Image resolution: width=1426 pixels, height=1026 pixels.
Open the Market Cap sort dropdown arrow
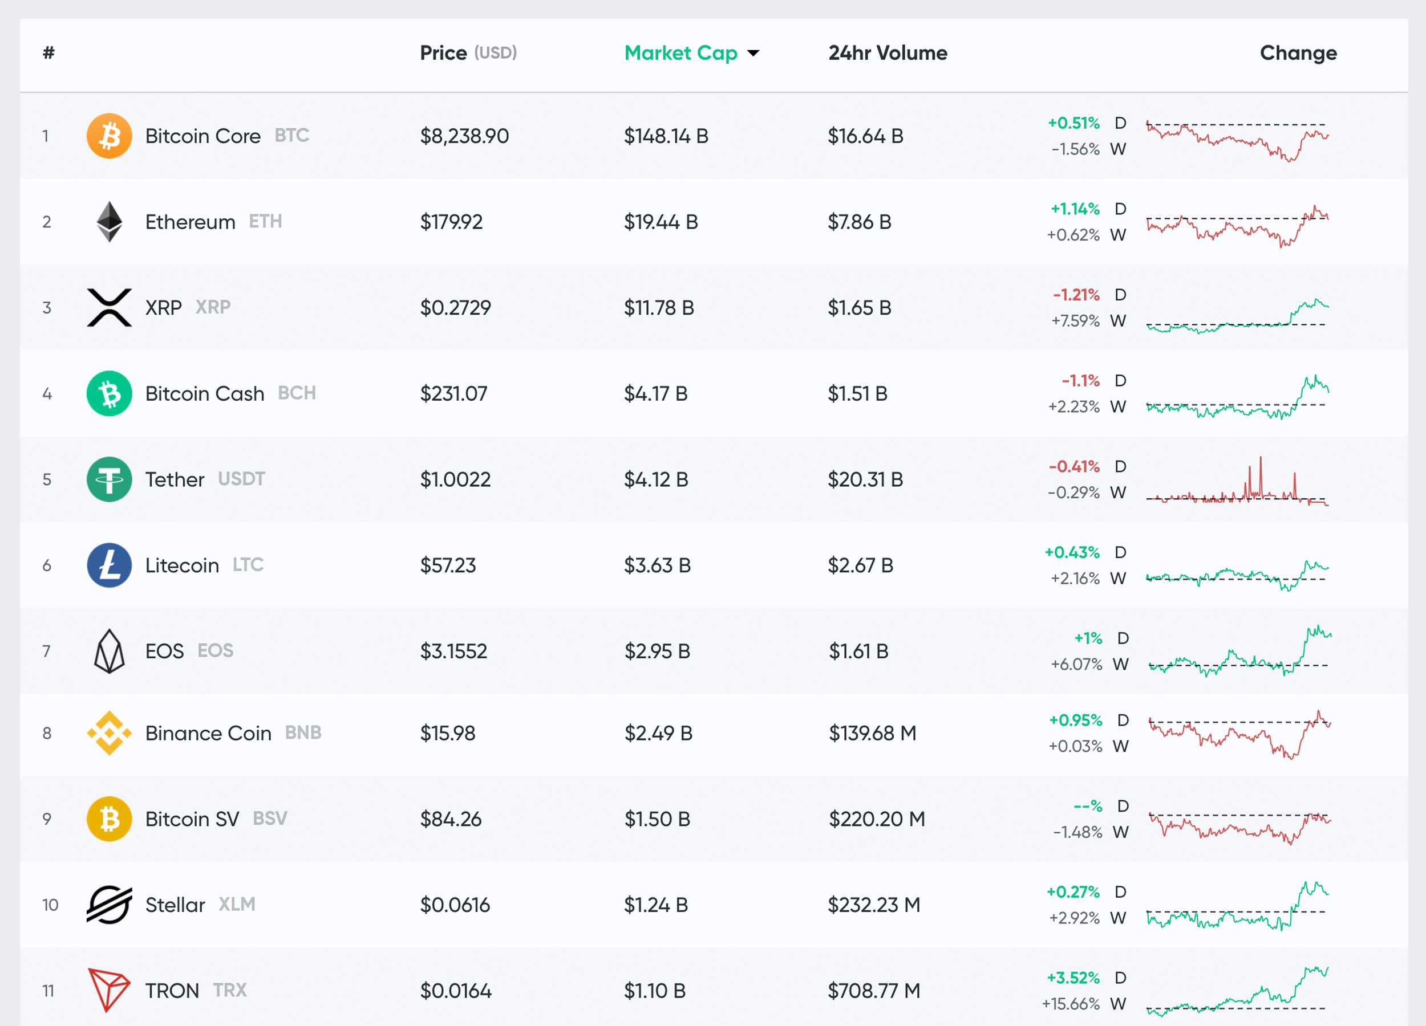[753, 54]
